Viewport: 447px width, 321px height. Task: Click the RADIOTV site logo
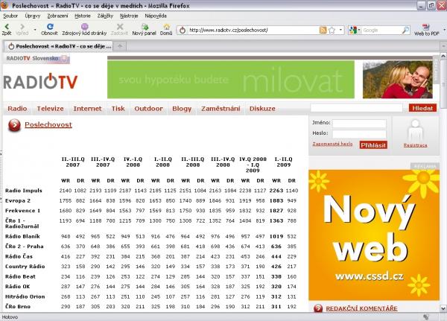click(x=40, y=82)
